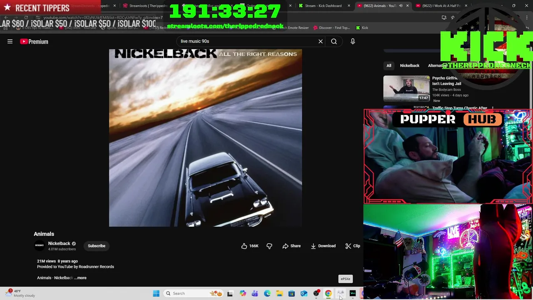
Task: Click the magnifier search button
Action: (334, 41)
